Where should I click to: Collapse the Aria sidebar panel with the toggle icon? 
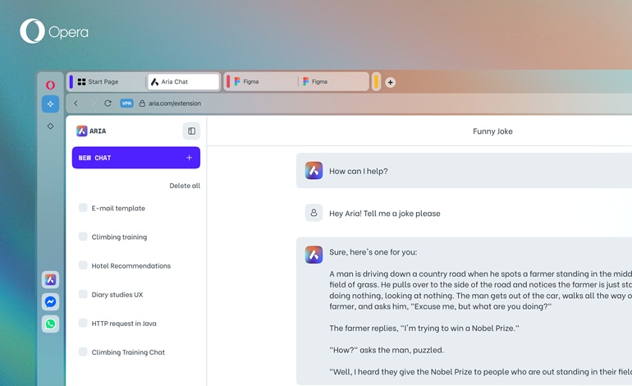coord(191,131)
